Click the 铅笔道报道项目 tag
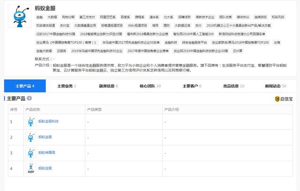This screenshot has width=300, height=191. 112,26
